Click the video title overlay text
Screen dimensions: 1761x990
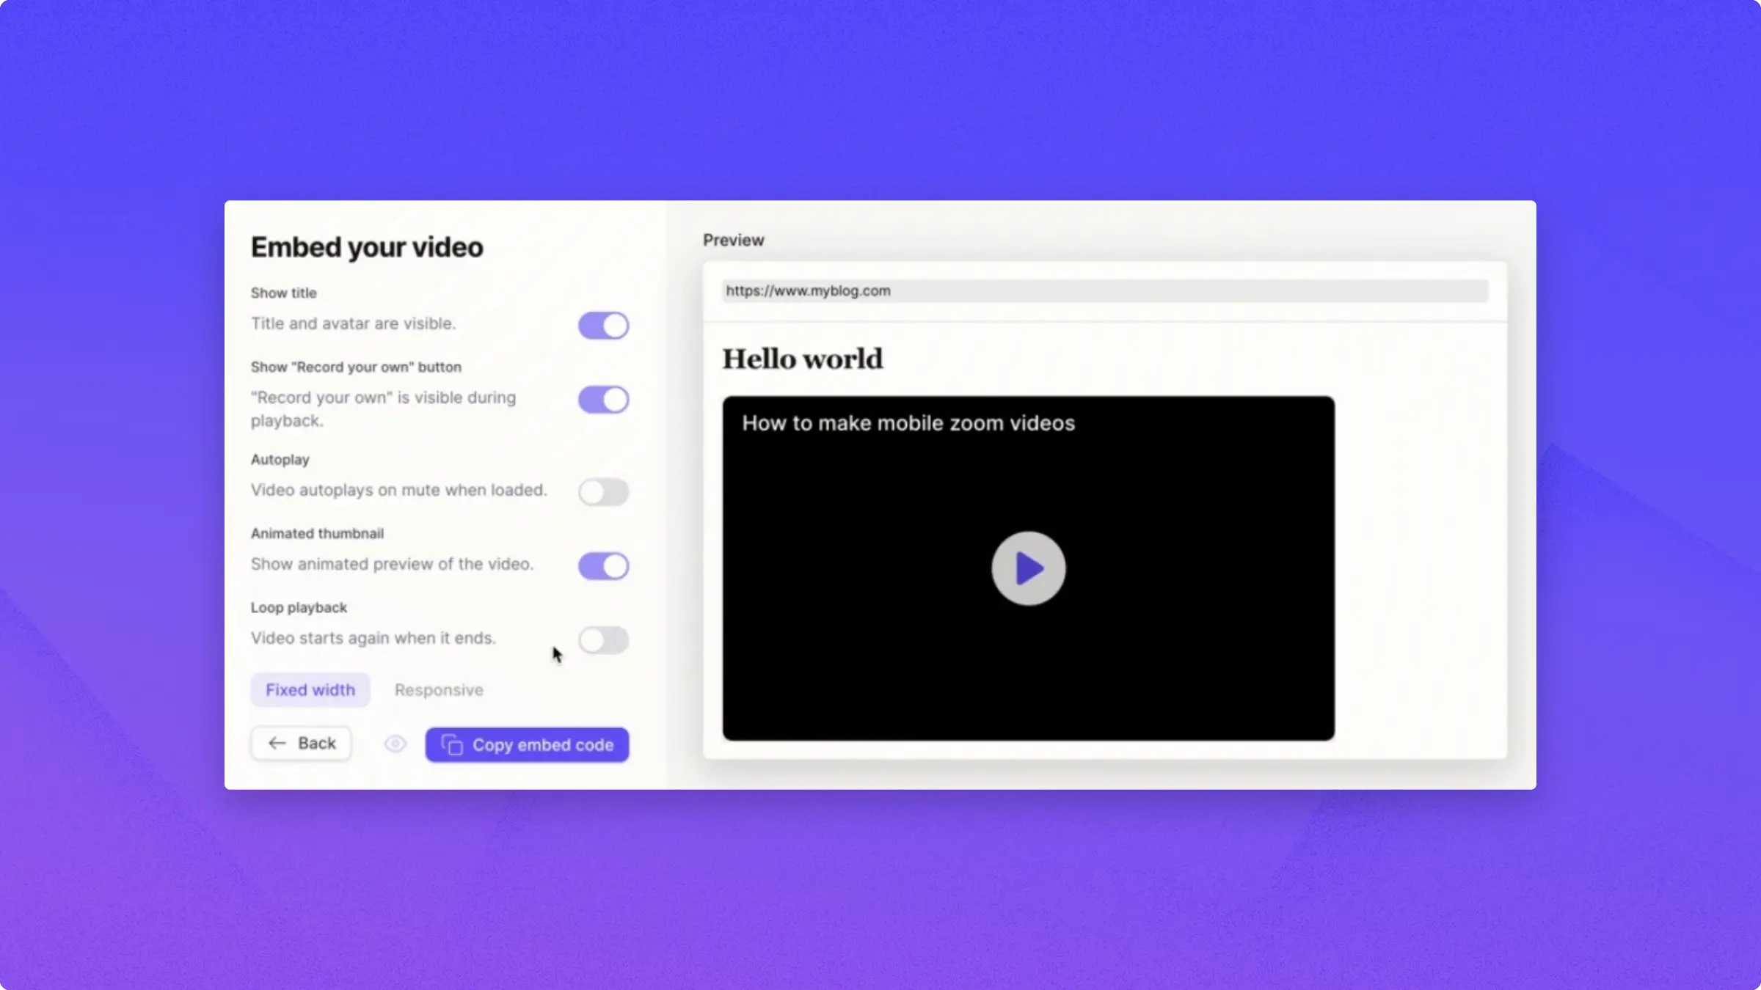tap(908, 423)
